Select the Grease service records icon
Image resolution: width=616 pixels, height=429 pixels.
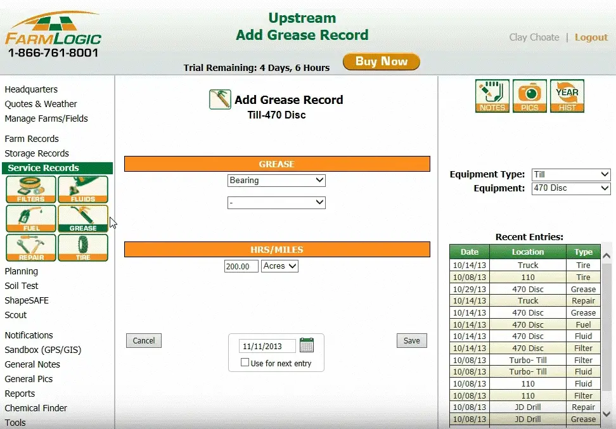point(83,219)
